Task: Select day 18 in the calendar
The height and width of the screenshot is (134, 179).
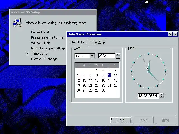Action: (116, 80)
